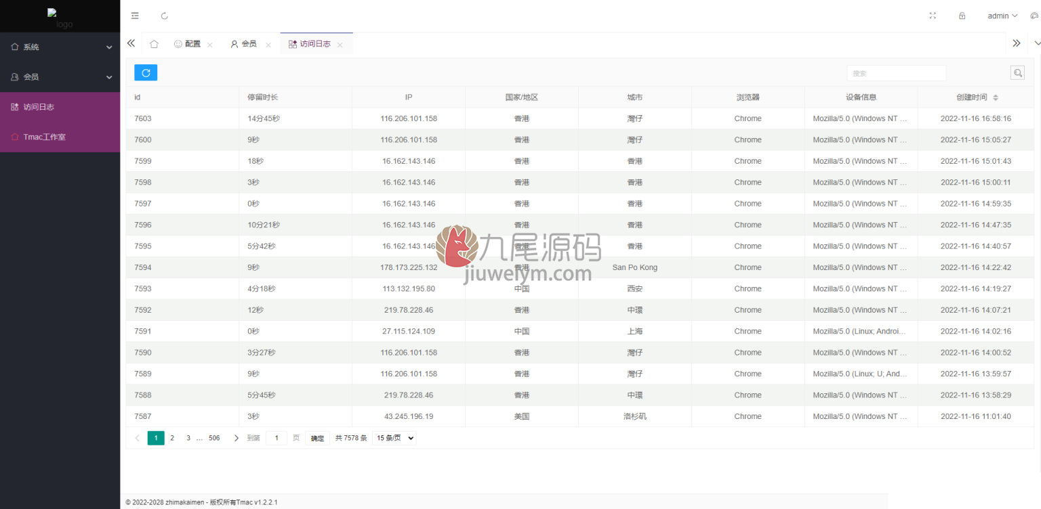Screen dimensions: 1041x509
Task: Go to the home tab icon
Action: pos(154,44)
